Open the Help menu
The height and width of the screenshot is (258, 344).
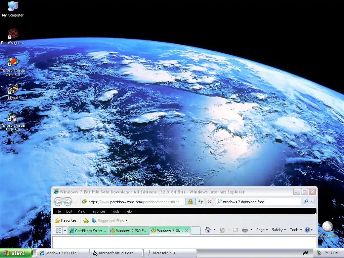point(128,211)
